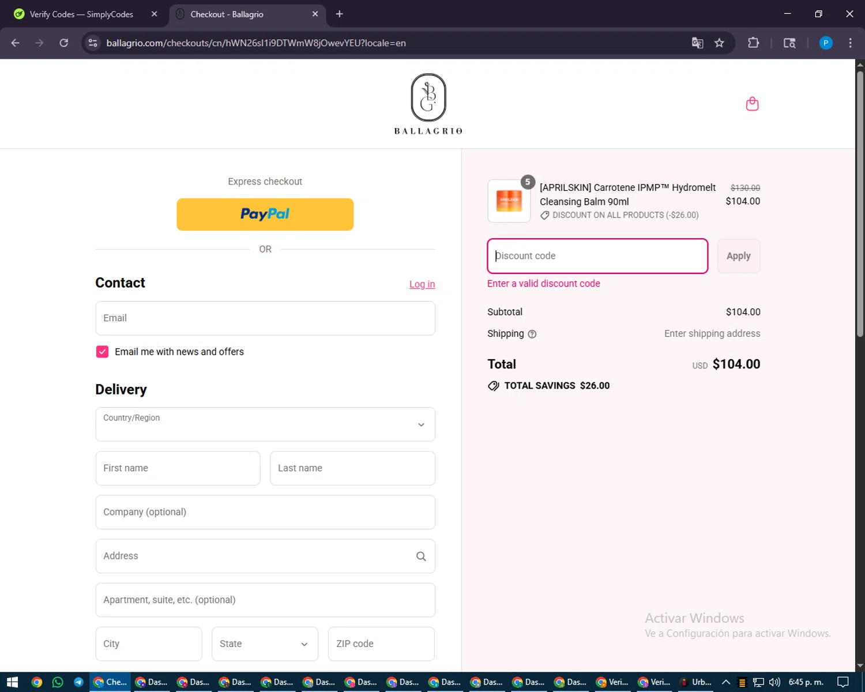Viewport: 865px width, 692px height.
Task: Open the browser extensions puzzle icon
Action: 753,43
